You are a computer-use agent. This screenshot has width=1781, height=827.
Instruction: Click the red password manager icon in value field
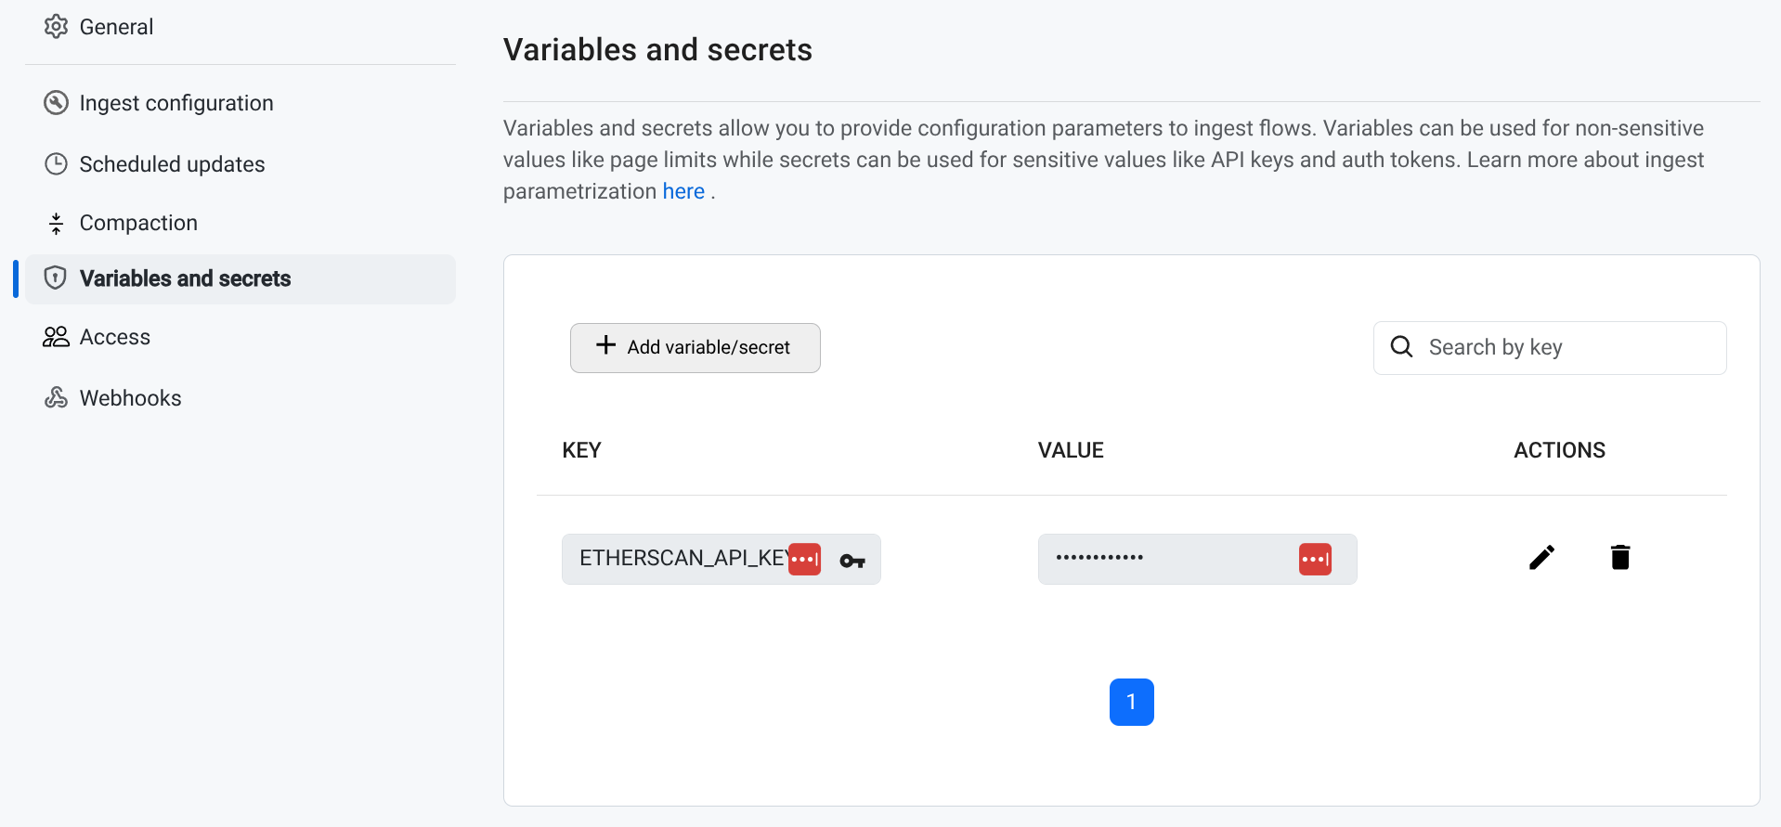pyautogui.click(x=1315, y=560)
